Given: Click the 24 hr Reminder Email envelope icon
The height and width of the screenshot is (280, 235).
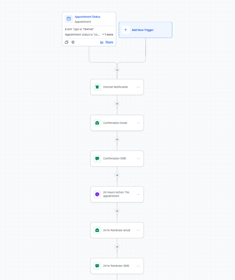Looking at the screenshot, I should tap(97, 230).
